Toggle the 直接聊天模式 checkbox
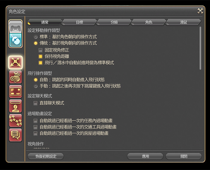210x170 pixels. pyautogui.click(x=36, y=103)
